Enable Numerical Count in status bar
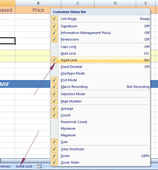Screen dimensions: 158x170 (x=100, y=122)
